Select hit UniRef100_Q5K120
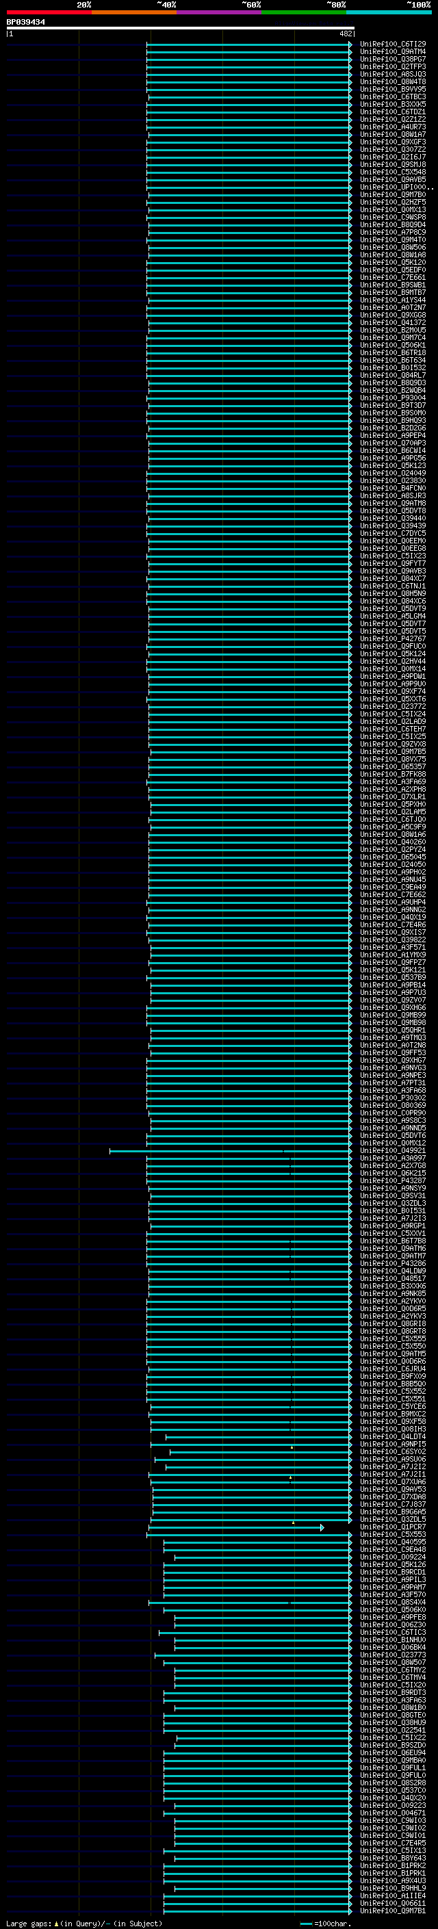 coord(393,262)
